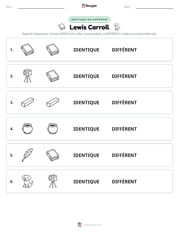Select IDENTIQUE in row 4
The width and height of the screenshot is (179, 232).
tap(86, 129)
